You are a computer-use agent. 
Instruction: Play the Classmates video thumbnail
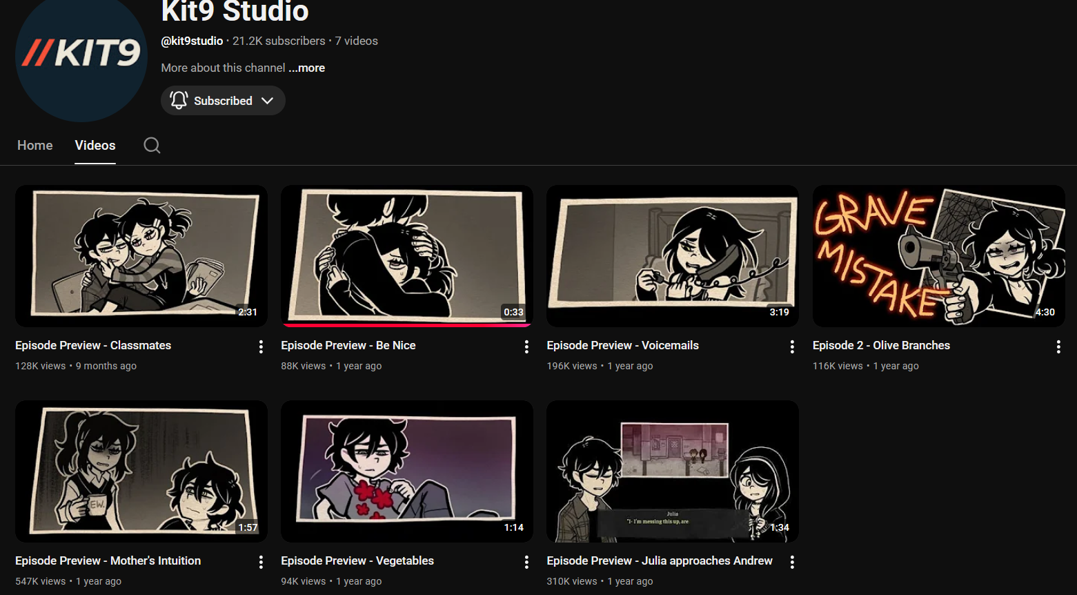141,255
